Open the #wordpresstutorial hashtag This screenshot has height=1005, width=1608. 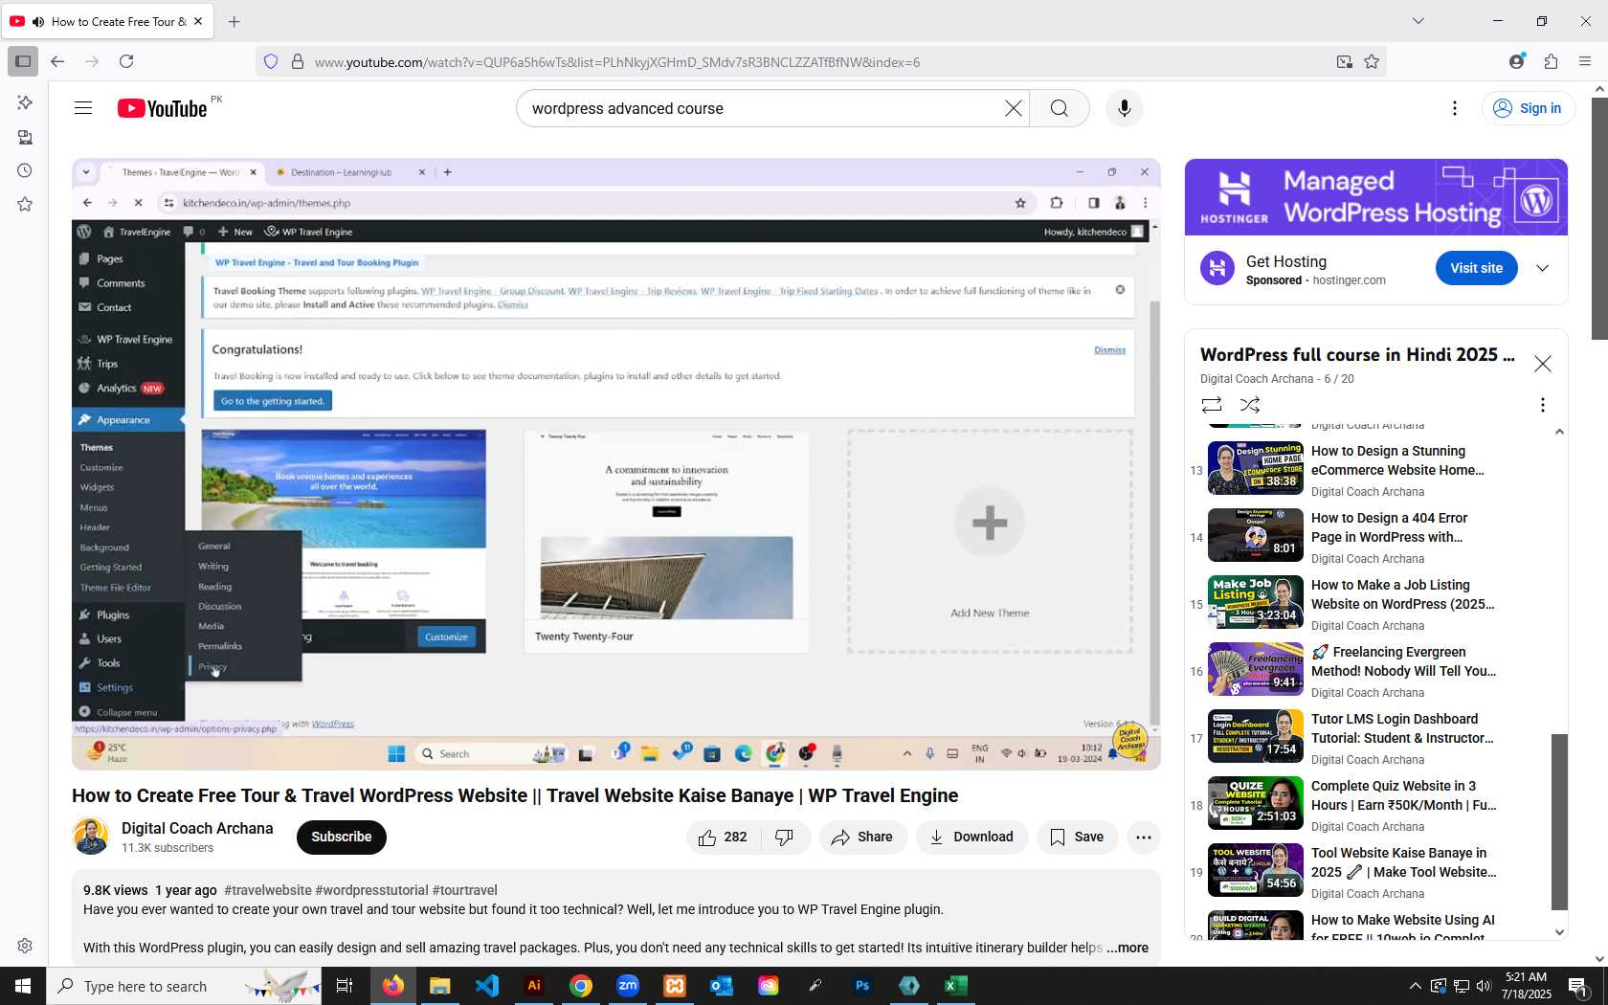click(371, 890)
